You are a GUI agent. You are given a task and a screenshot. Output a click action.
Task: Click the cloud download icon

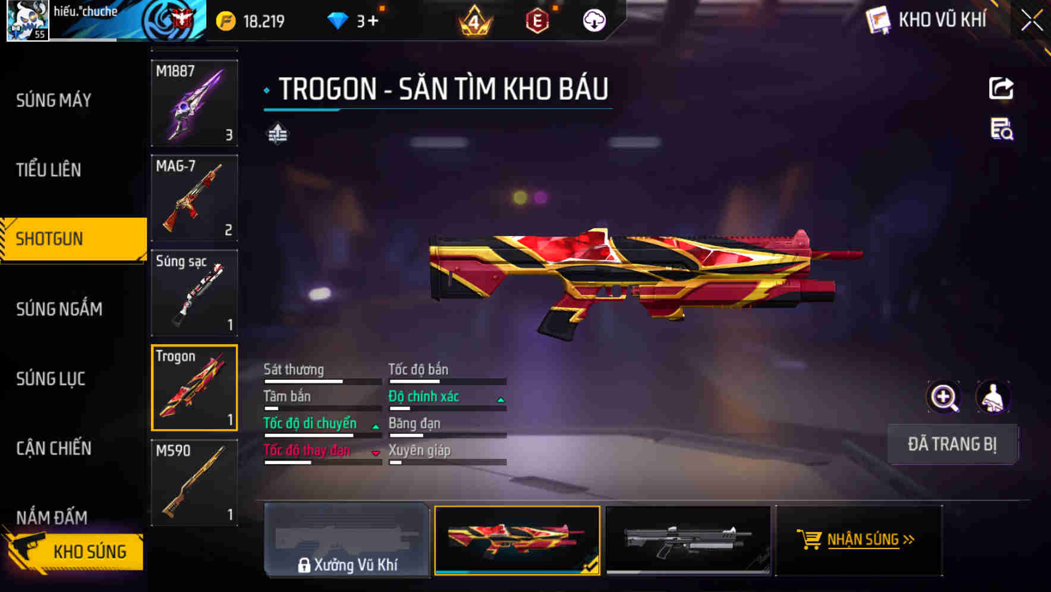(x=594, y=21)
